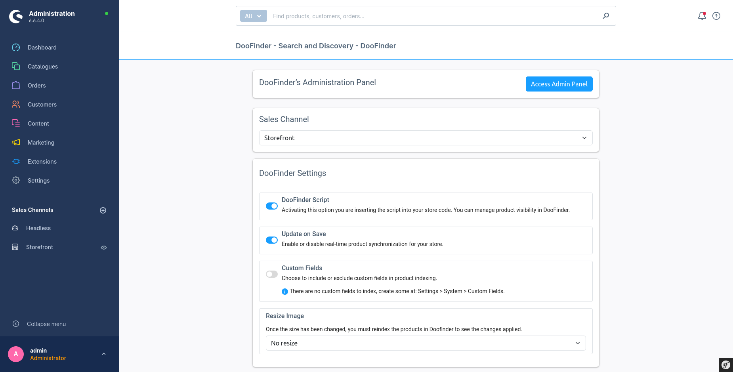This screenshot has height=372, width=733.
Task: Disable the DooFinder Script toggle
Action: tap(272, 206)
